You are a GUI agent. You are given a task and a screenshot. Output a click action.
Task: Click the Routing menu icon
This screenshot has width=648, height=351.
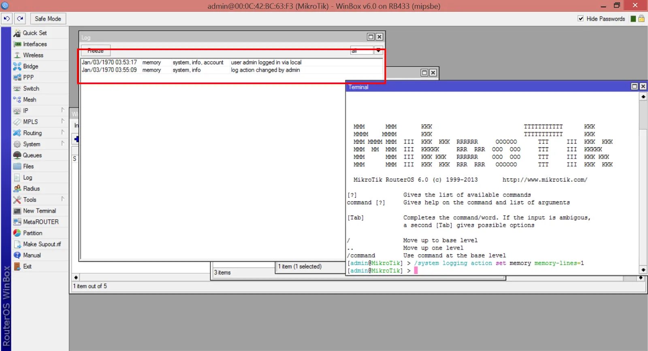(x=17, y=133)
